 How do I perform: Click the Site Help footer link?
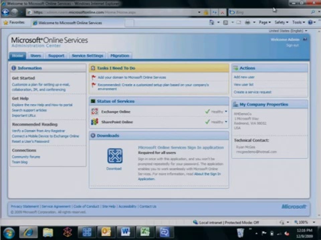pos(109,206)
